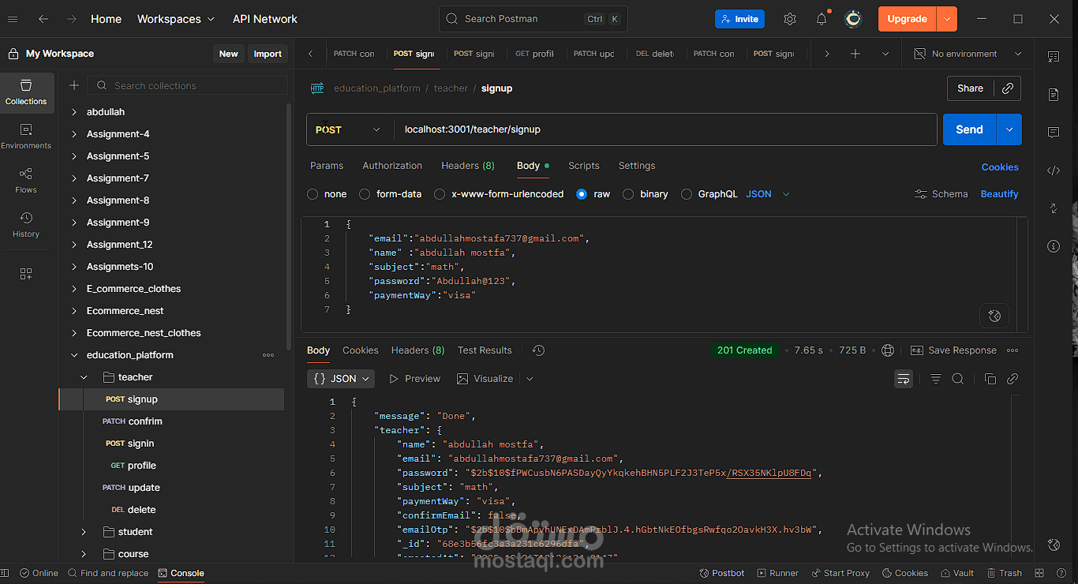Click the request URL field localhost:3001/teacher/signup
This screenshot has height=584, width=1078.
tap(665, 129)
